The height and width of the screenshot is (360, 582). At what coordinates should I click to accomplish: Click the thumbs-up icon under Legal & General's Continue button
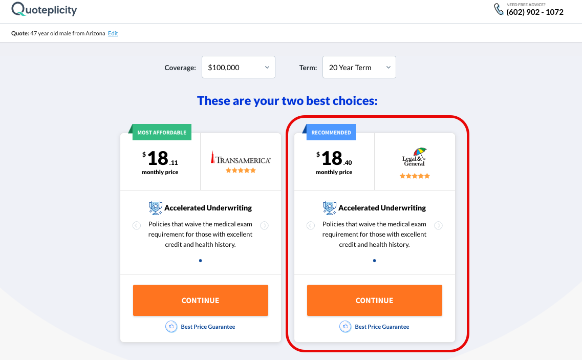(345, 327)
